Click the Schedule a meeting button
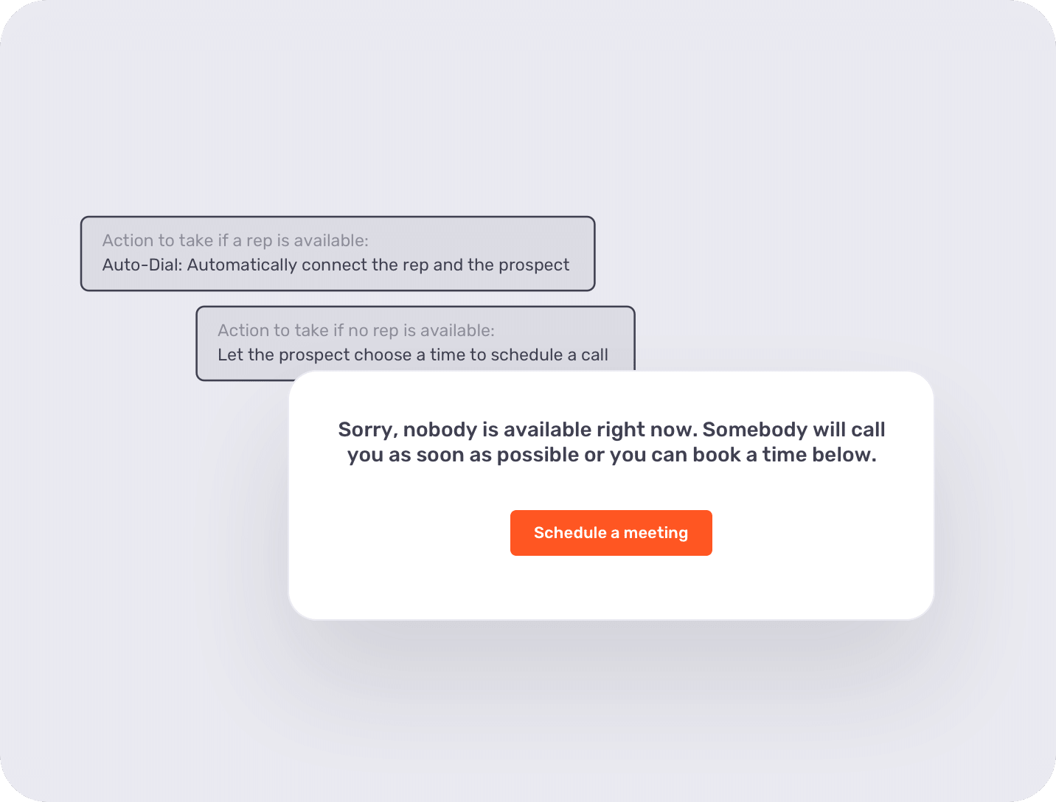This screenshot has height=802, width=1056. coord(611,533)
